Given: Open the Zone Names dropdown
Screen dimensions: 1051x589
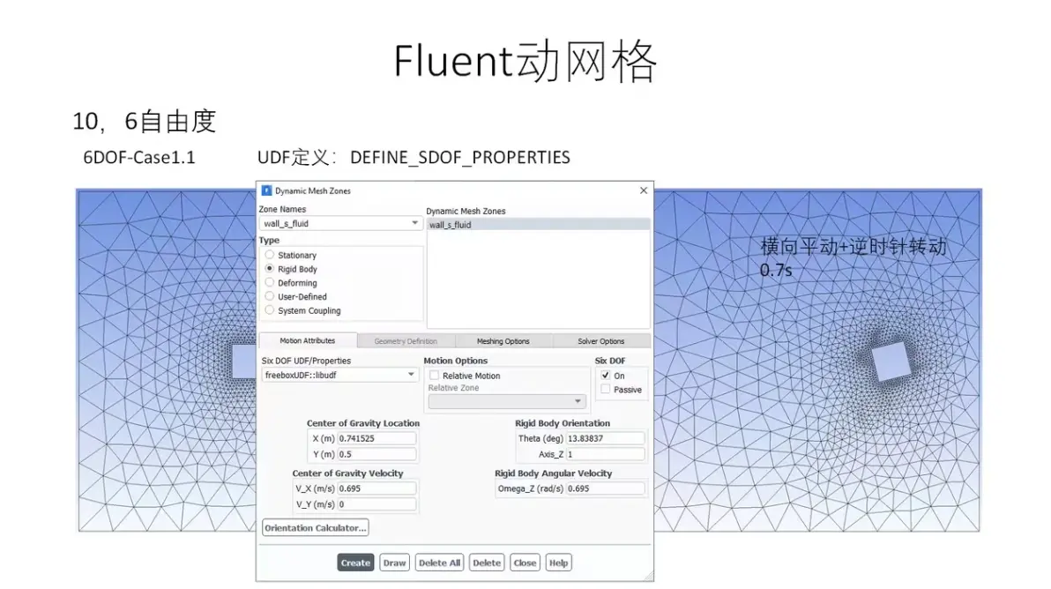Looking at the screenshot, I should coord(340,223).
